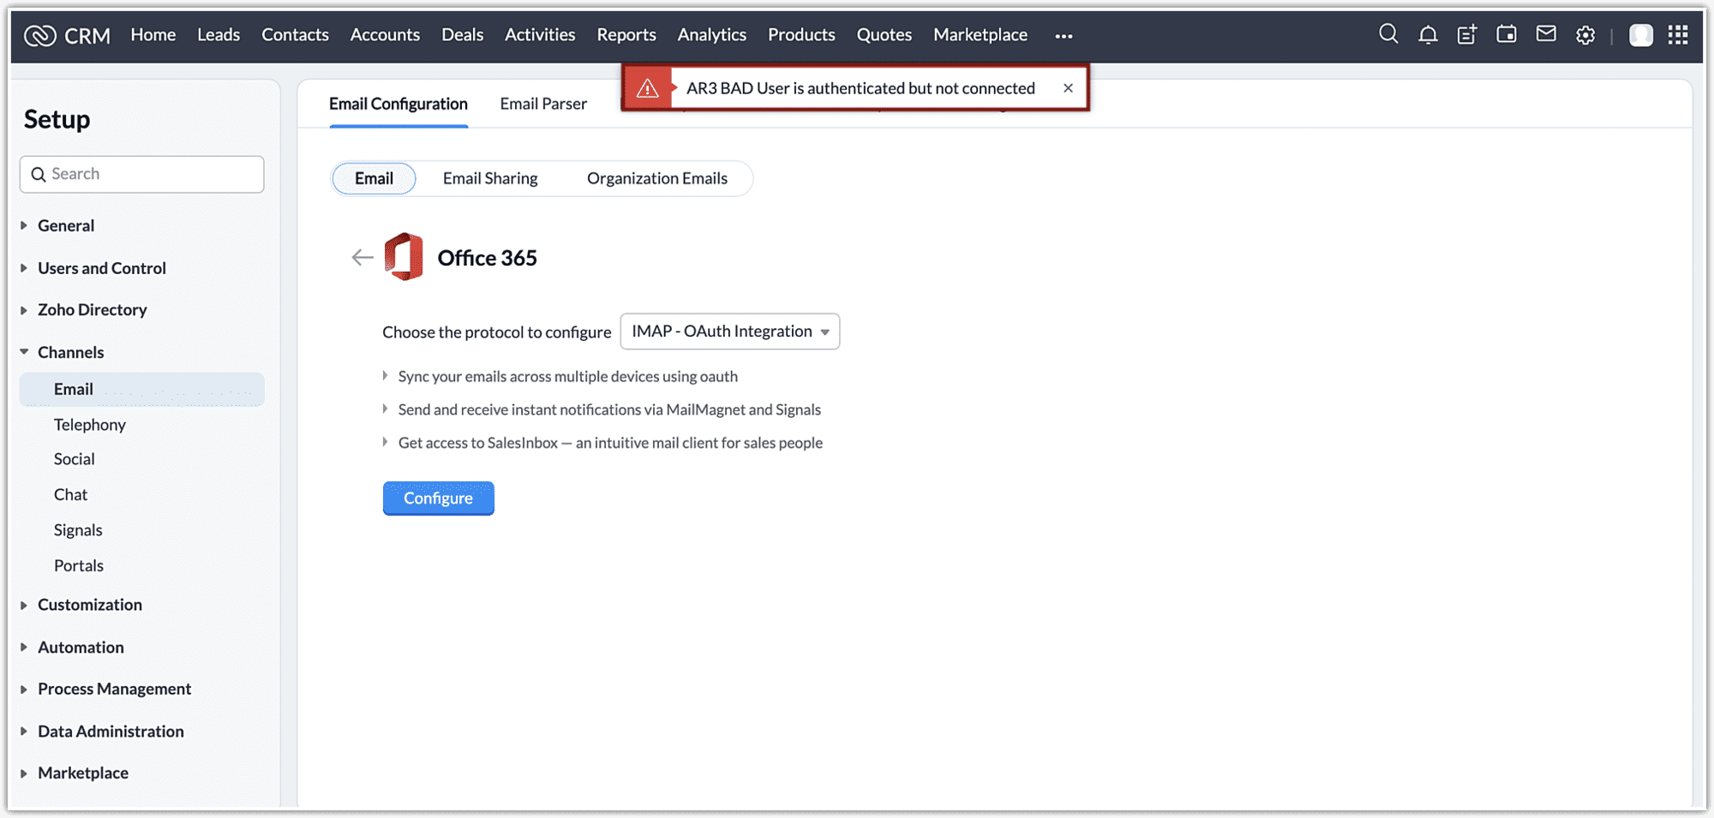Select the Email Sharing tab
Screen dimensions: 1714x818
[x=490, y=178]
